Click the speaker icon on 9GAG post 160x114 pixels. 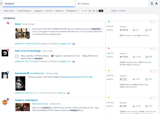coord(151,49)
